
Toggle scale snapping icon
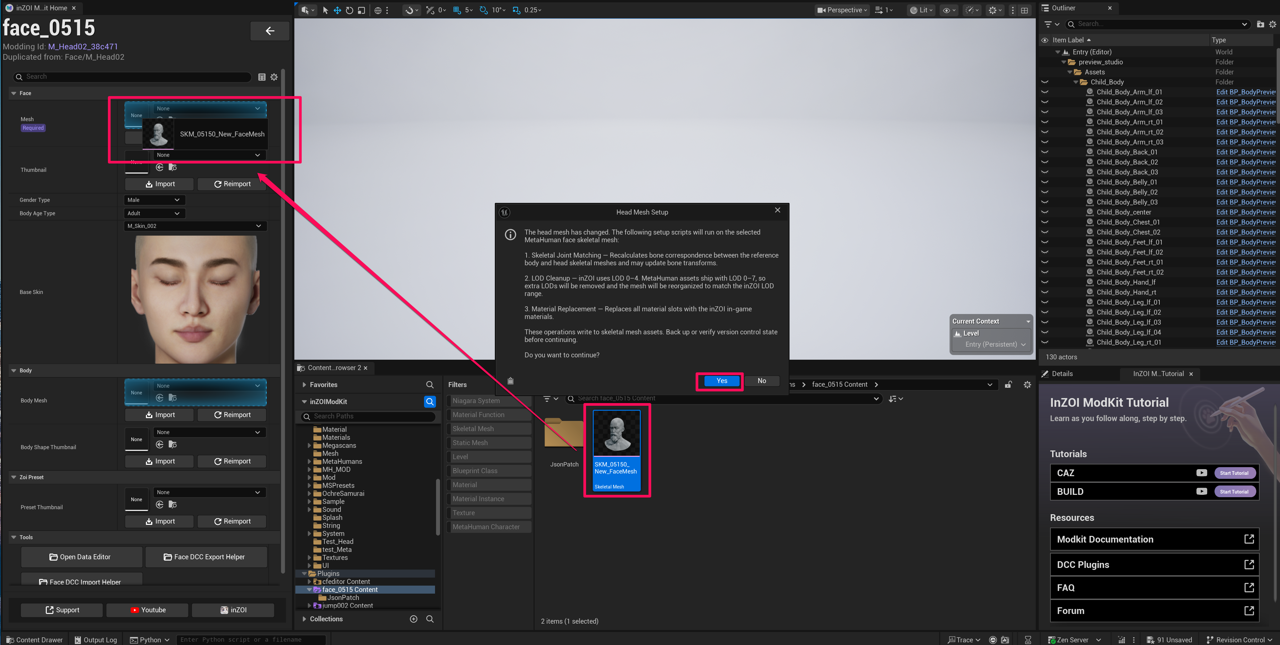click(x=516, y=10)
